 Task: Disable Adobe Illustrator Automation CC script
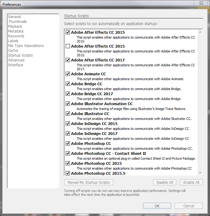(68, 104)
